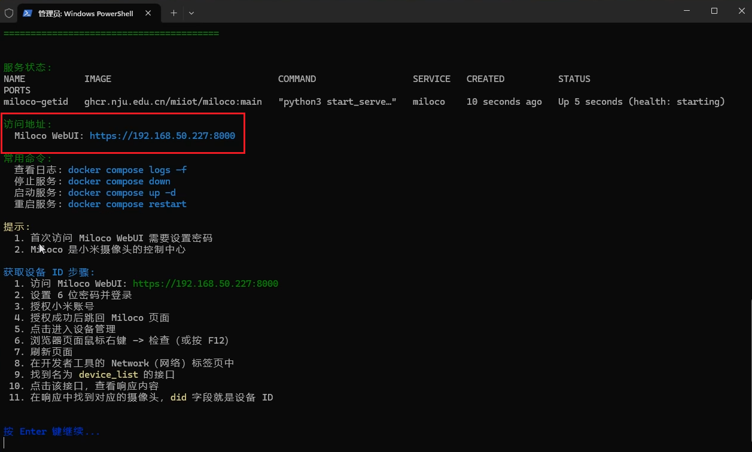The image size is (752, 452).
Task: Minimize the PowerShell window
Action: point(687,11)
